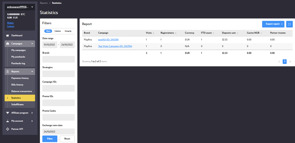Screen dimensions: 295x143
Task: Switch to the Columns tab
Action: click(58, 31)
